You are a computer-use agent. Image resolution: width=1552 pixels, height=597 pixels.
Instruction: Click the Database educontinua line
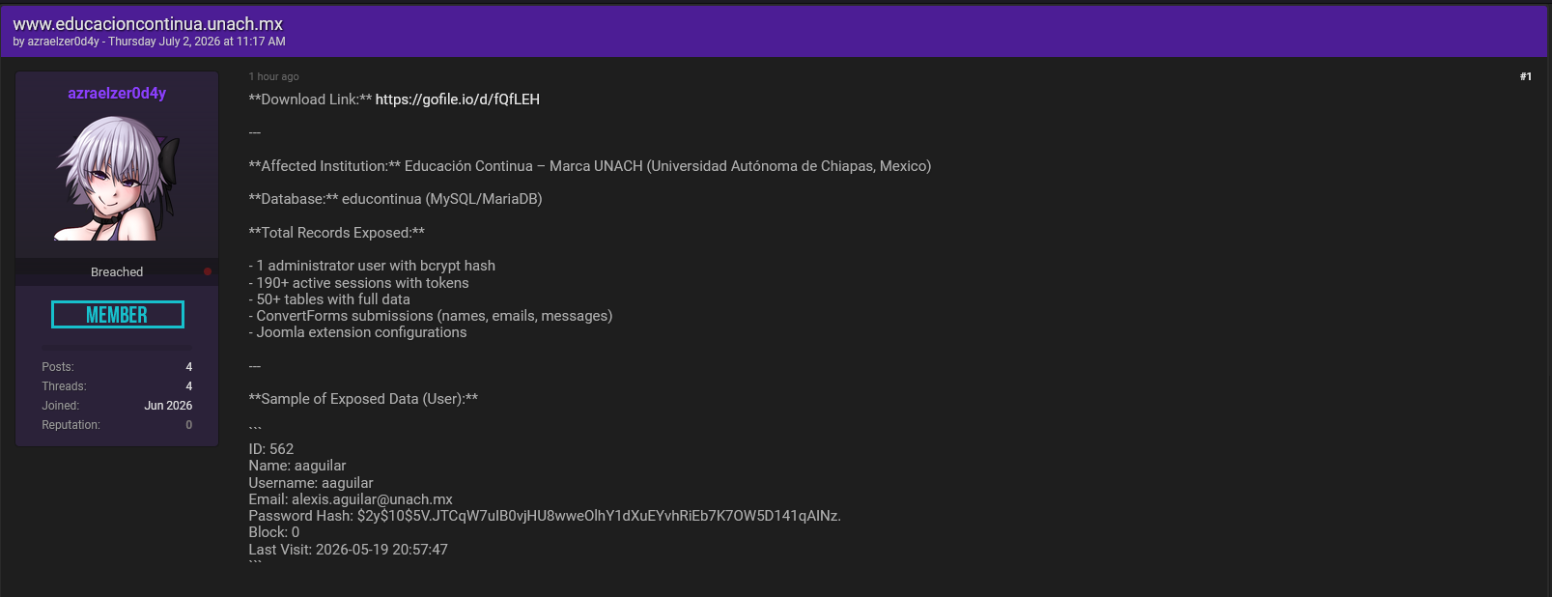click(x=395, y=199)
